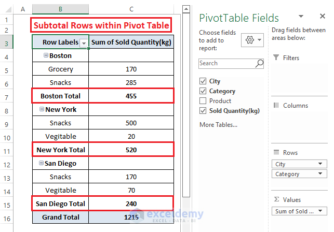Select column C header
This screenshot has height=232, width=334.
[131, 9]
